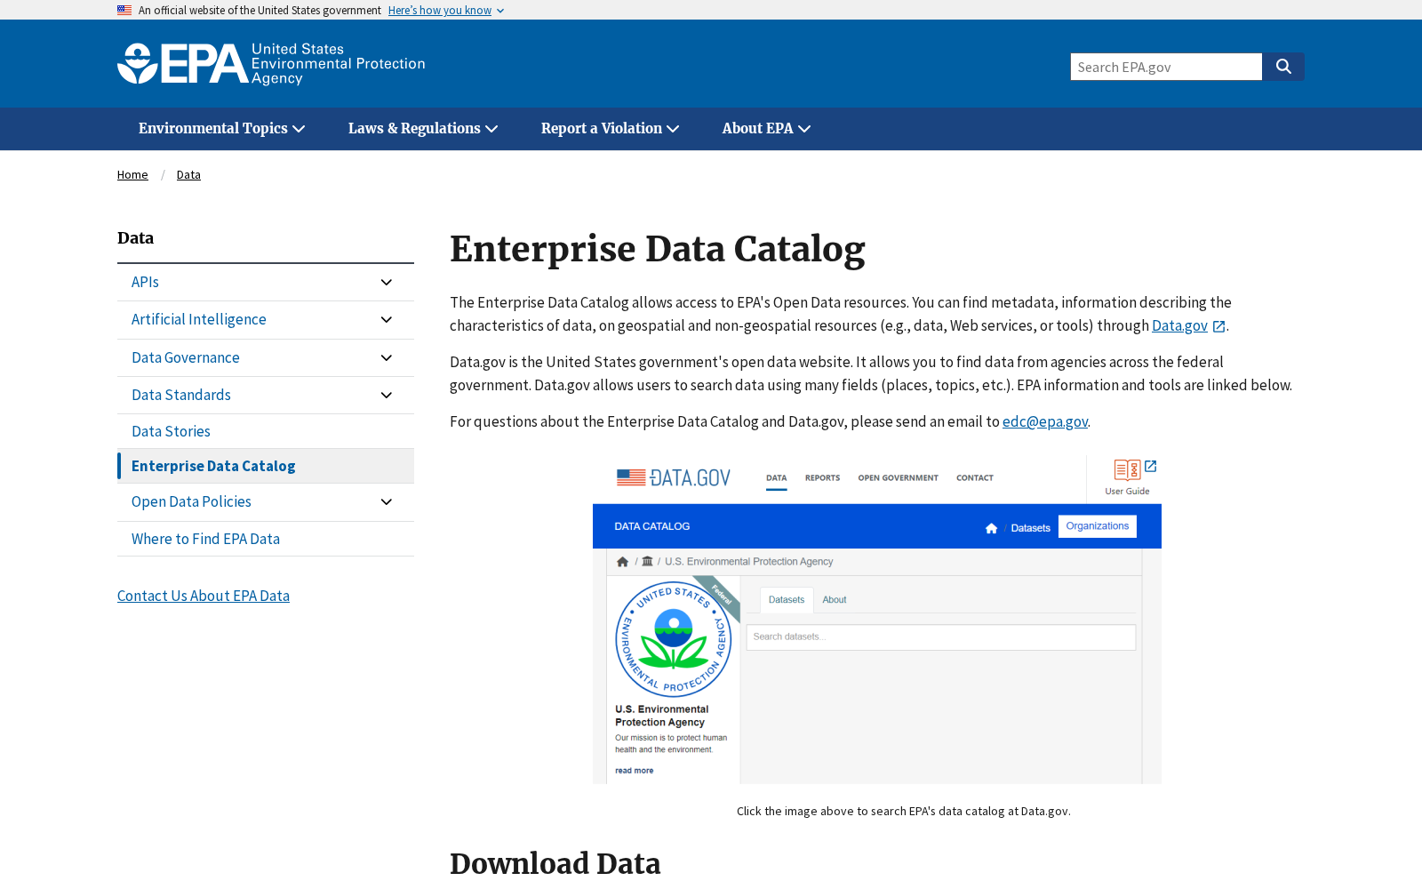Image resolution: width=1422 pixels, height=889 pixels.
Task: Expand Open Data Policies submenu chevron
Action: tap(387, 502)
